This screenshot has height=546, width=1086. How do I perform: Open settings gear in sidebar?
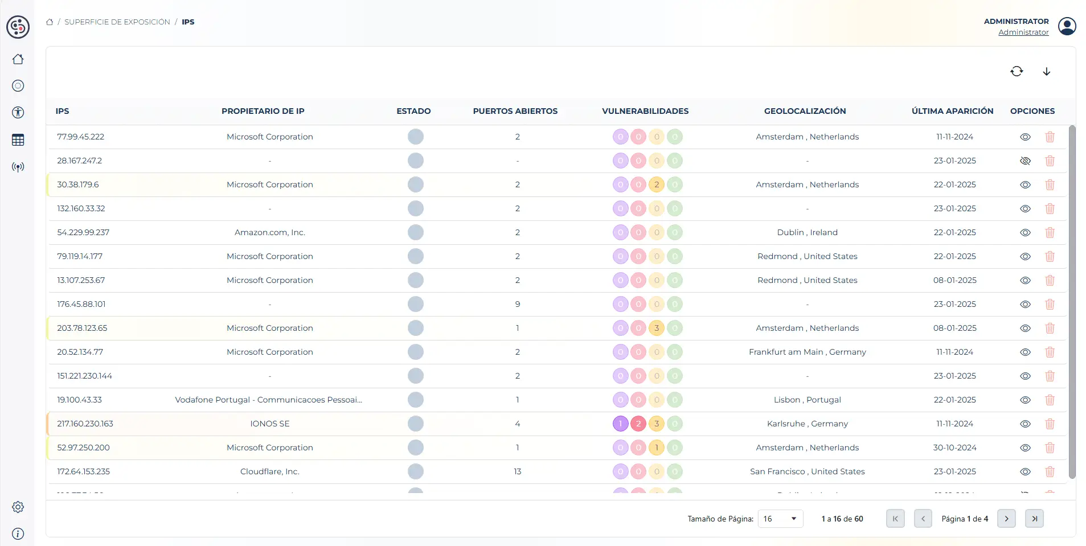[x=18, y=507]
